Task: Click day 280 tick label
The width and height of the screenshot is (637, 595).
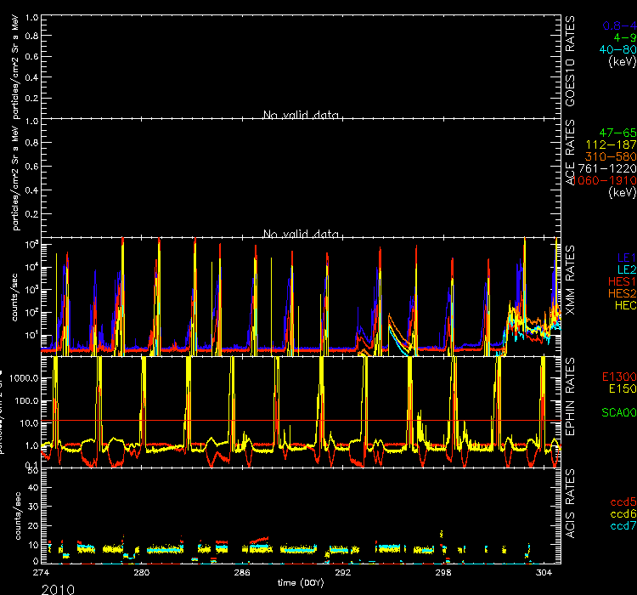Action: [142, 572]
